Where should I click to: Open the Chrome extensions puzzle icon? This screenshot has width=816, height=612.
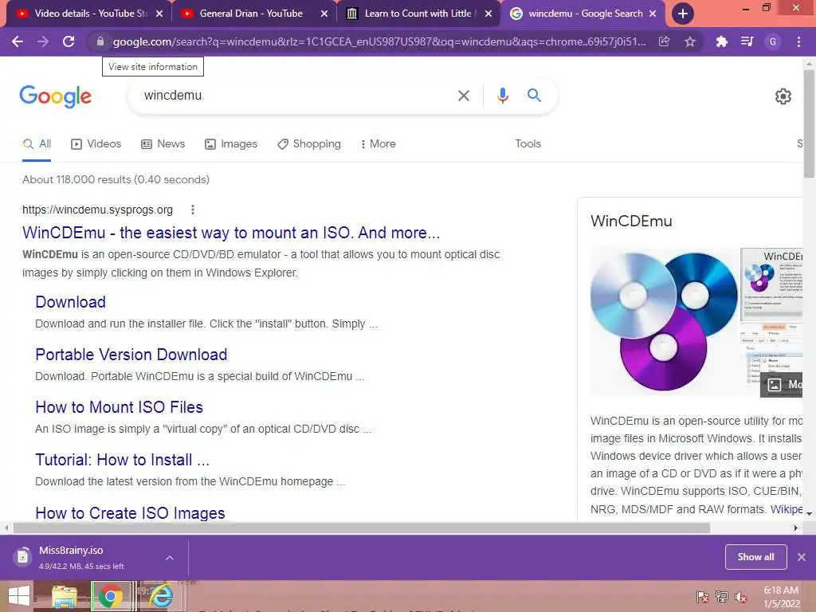tap(721, 41)
